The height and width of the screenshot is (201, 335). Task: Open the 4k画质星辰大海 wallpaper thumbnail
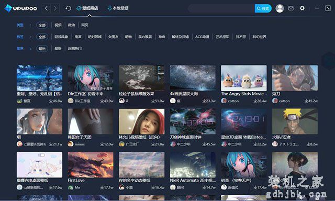click(193, 78)
